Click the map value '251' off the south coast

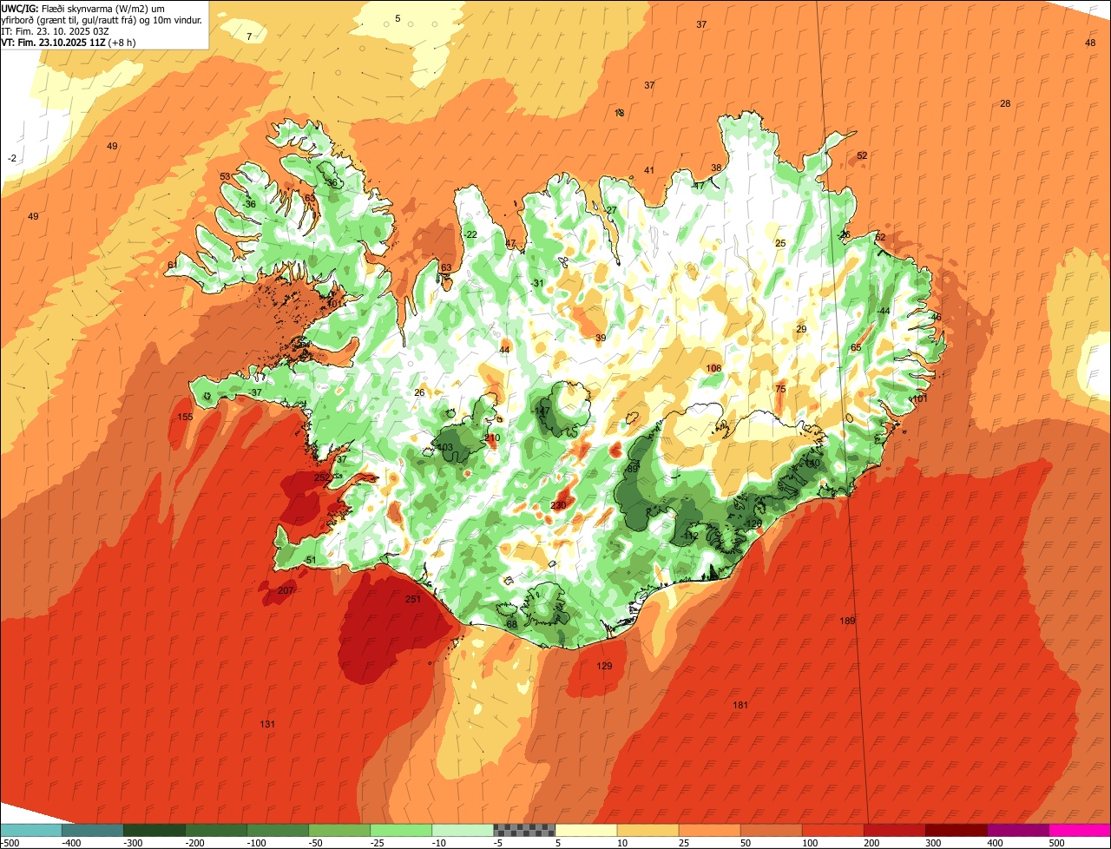(x=413, y=599)
